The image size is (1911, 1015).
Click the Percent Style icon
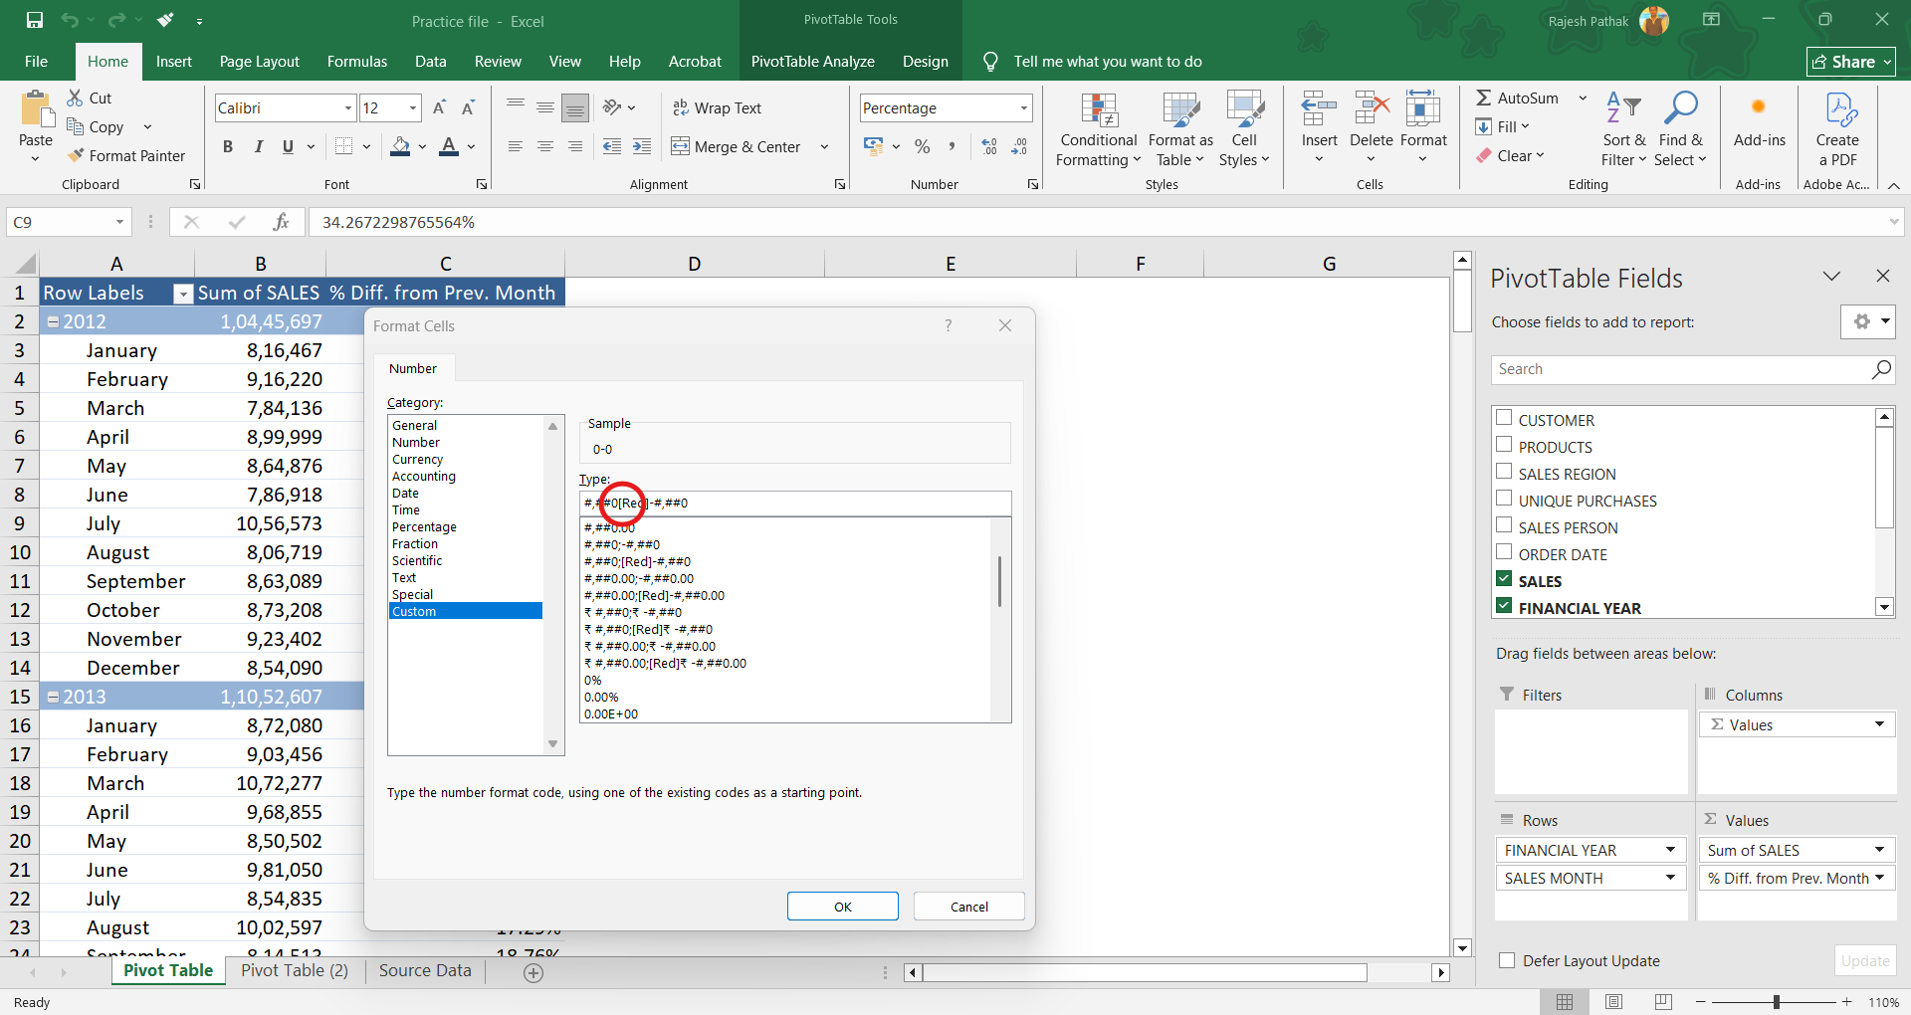pyautogui.click(x=923, y=147)
